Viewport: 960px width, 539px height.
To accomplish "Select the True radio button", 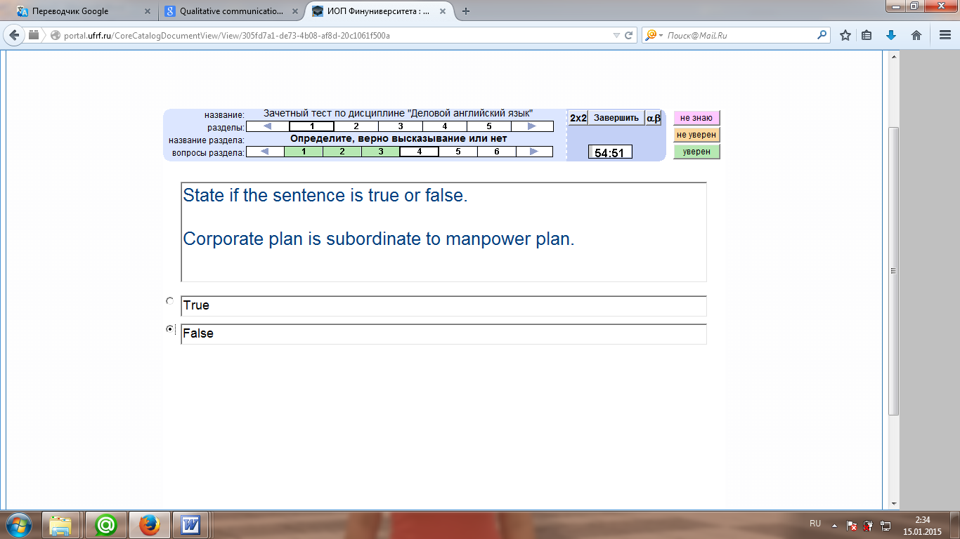I will 169,300.
